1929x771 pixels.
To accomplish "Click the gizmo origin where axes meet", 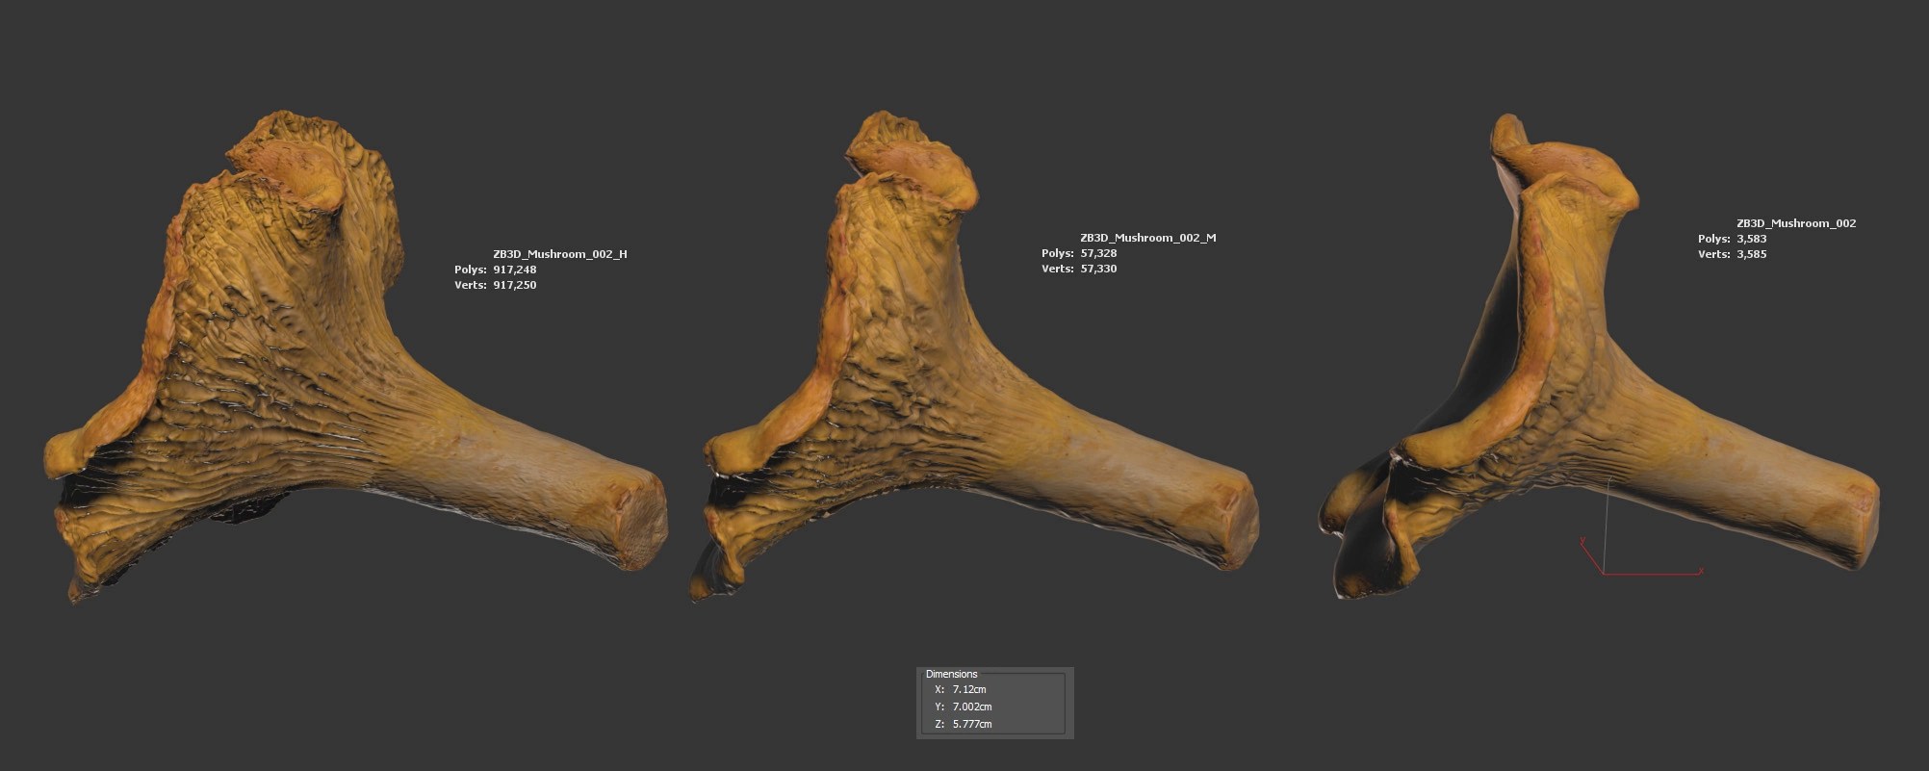I will click(1604, 574).
